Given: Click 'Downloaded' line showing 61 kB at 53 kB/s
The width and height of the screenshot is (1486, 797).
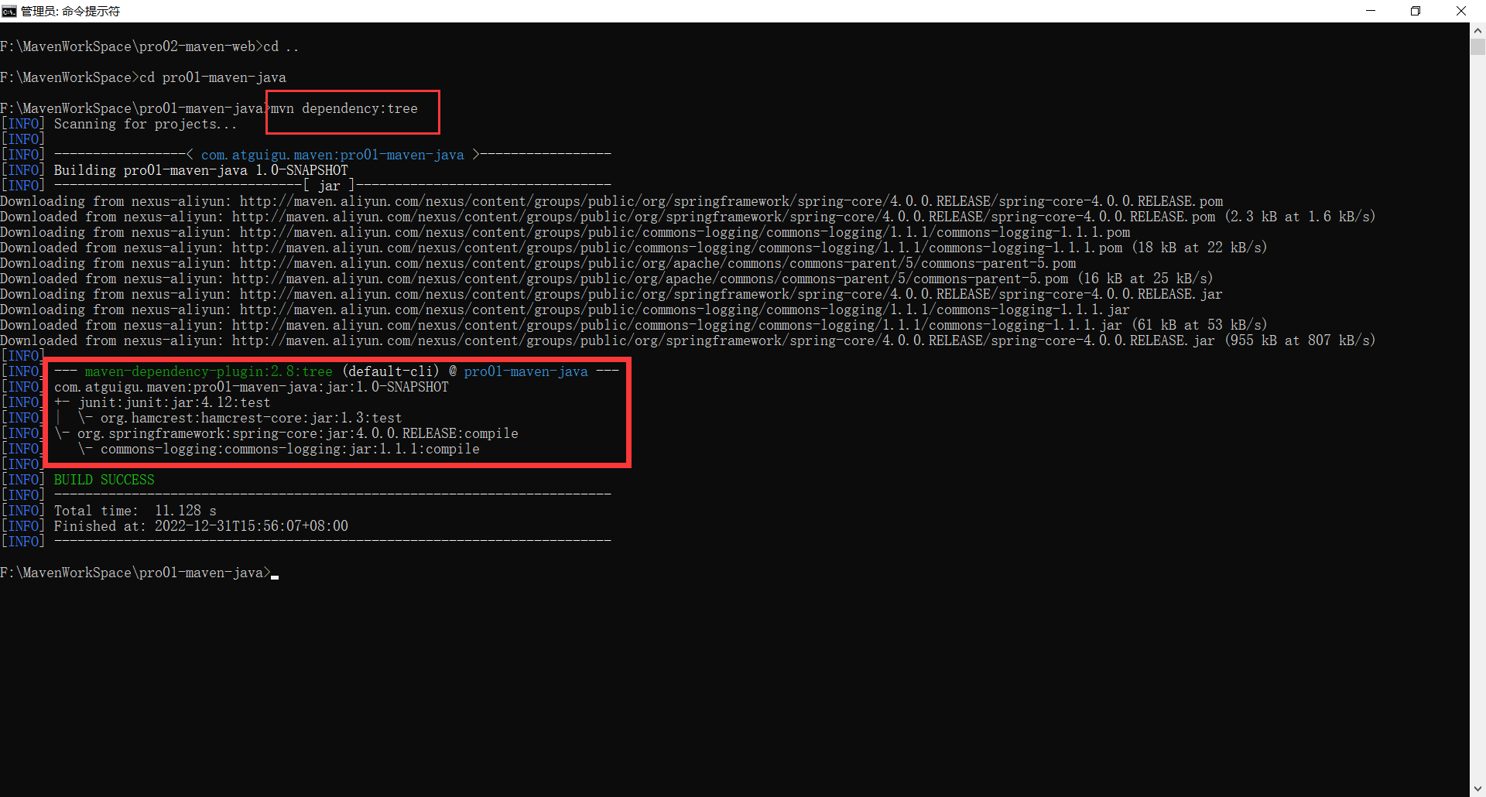Looking at the screenshot, I should (x=634, y=325).
